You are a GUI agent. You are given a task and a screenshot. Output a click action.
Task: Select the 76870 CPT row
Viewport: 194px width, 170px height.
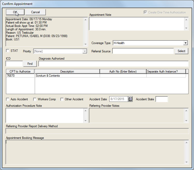point(20,76)
